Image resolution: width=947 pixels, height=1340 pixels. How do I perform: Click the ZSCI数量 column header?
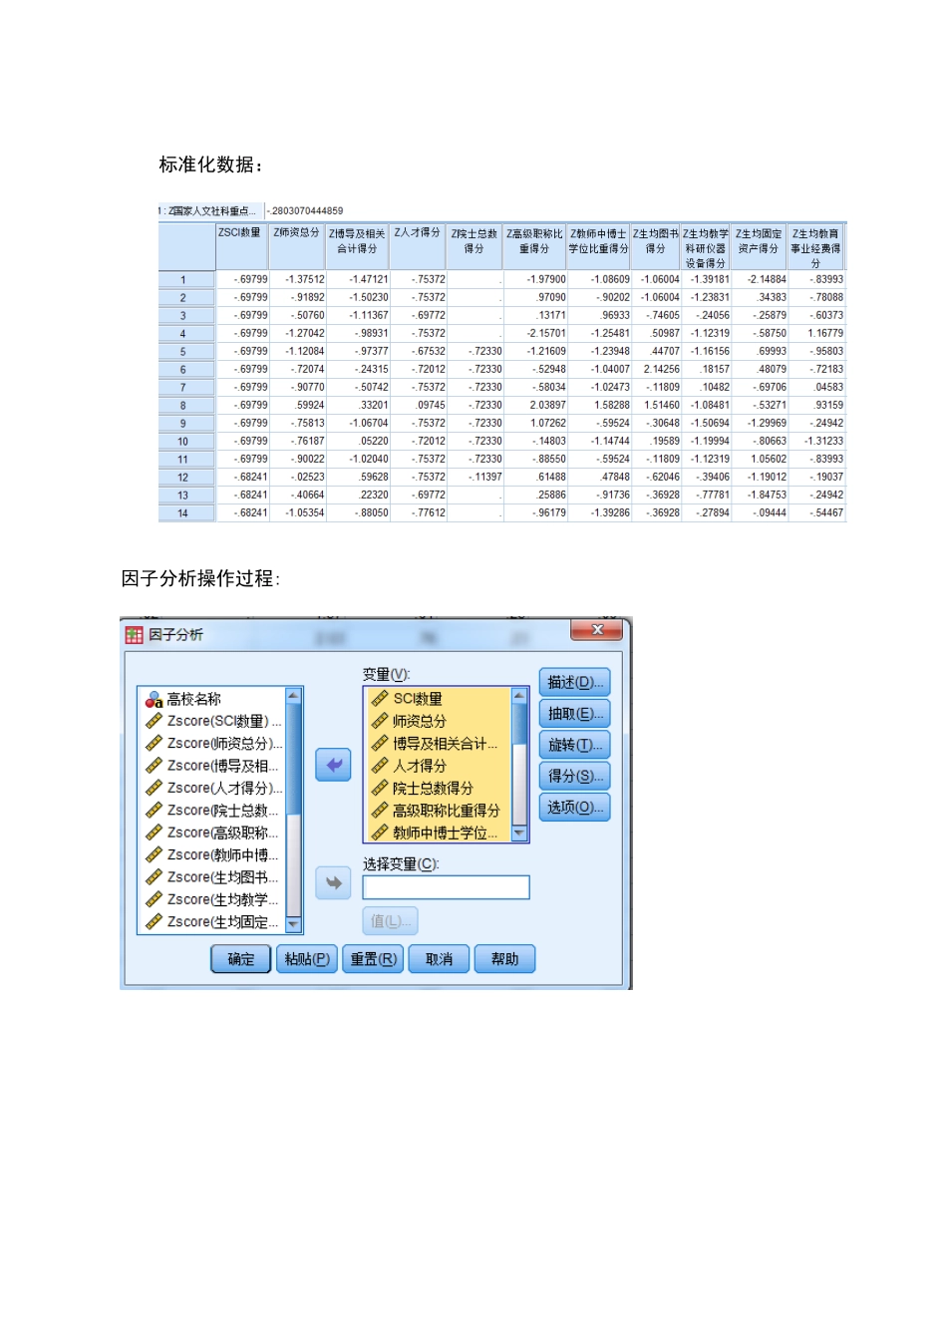[x=243, y=246]
